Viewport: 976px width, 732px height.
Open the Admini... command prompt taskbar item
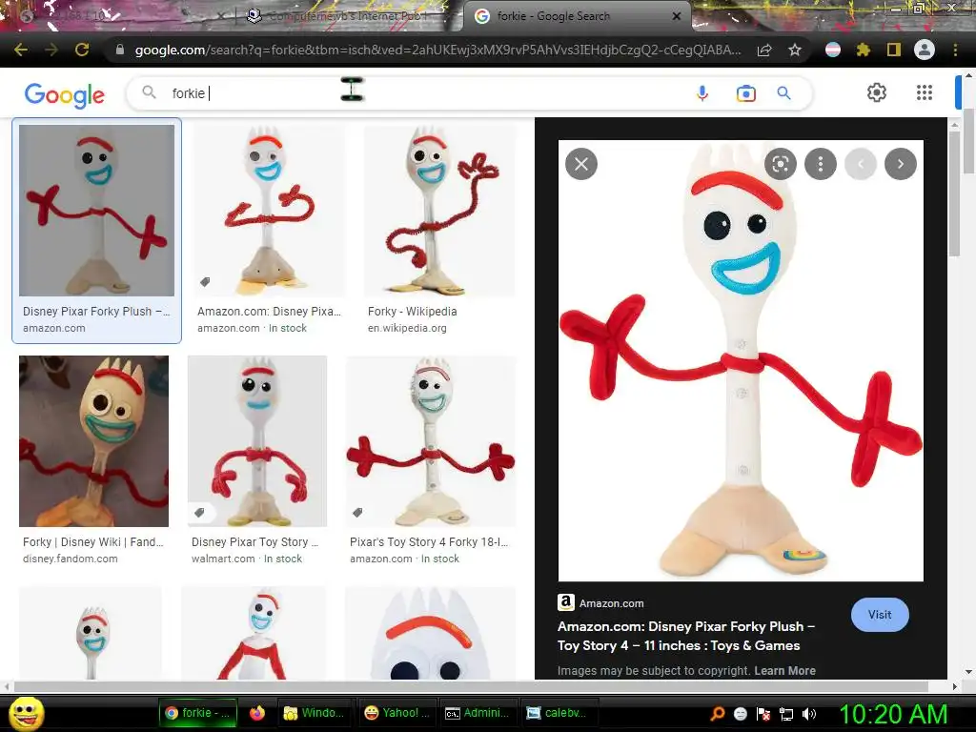click(478, 713)
